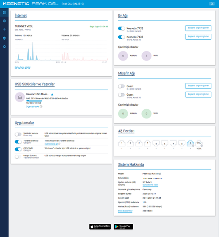
Task: Disable the Torrent istemcisi toggle
Action: pyautogui.click(x=18, y=142)
